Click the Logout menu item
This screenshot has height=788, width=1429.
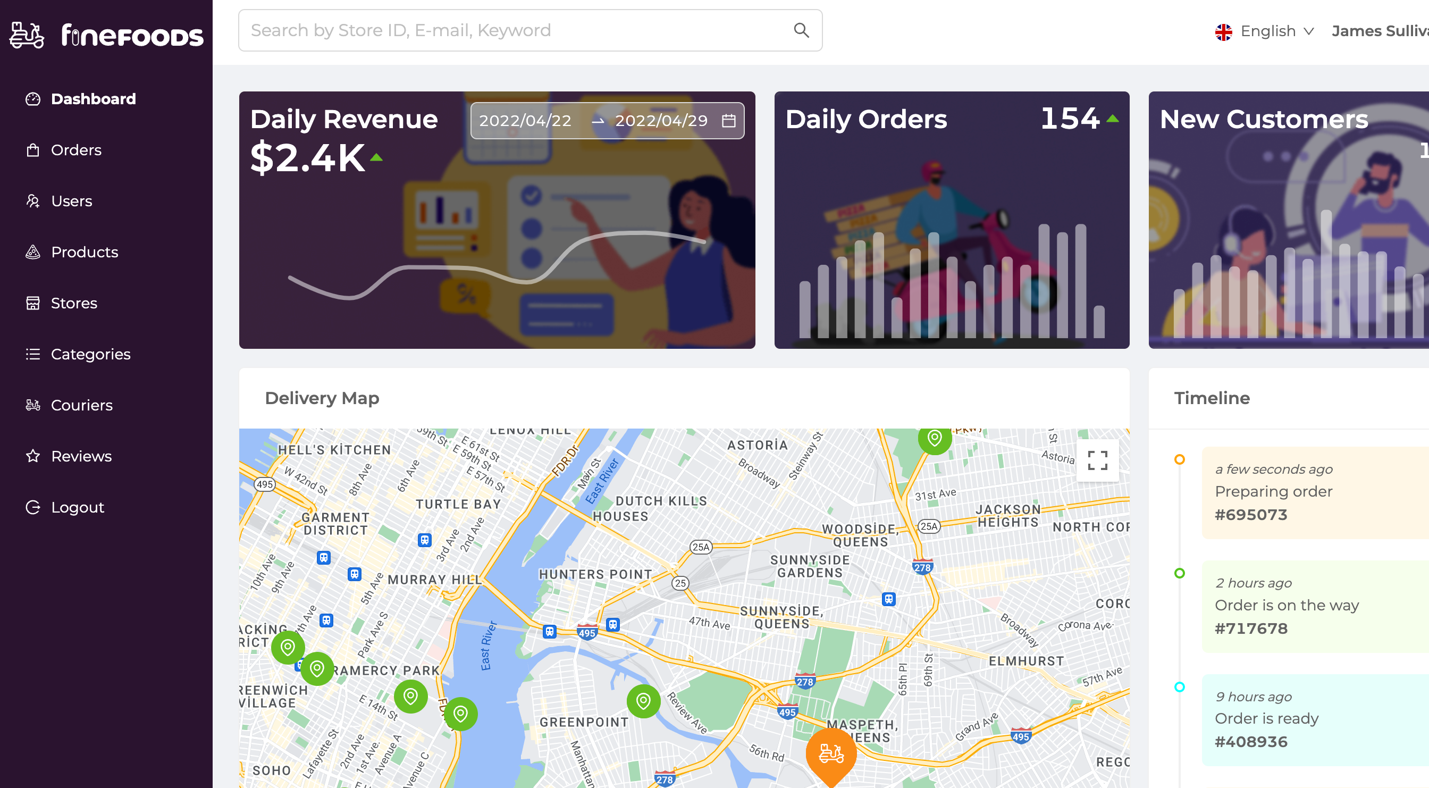[x=77, y=508]
